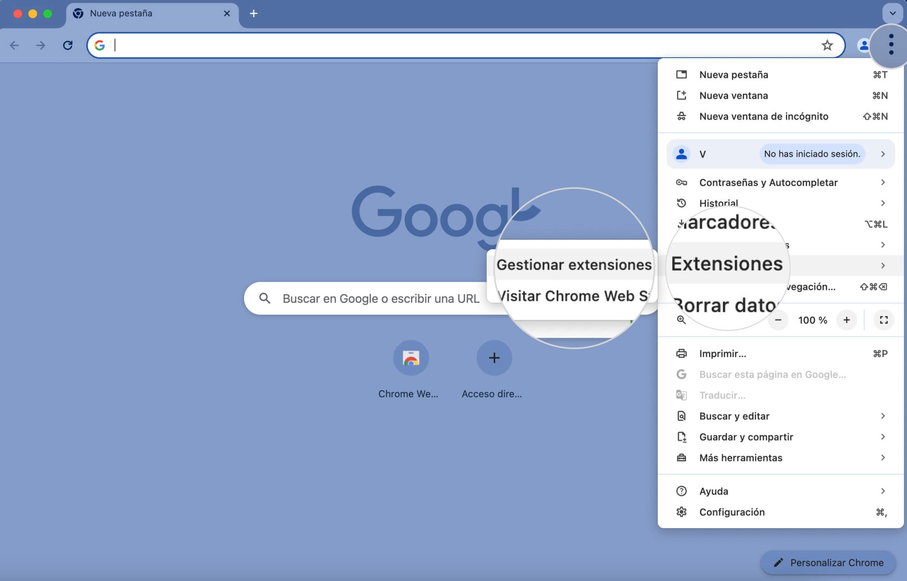Image resolution: width=907 pixels, height=581 pixels.
Task: Enter fullscreen with the fullscreen icon
Action: [884, 320]
